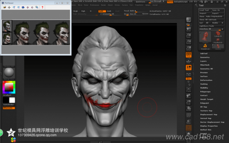This screenshot has height=143, width=229.
Task: Click the BPR render sphere icon
Action: pos(189,20)
